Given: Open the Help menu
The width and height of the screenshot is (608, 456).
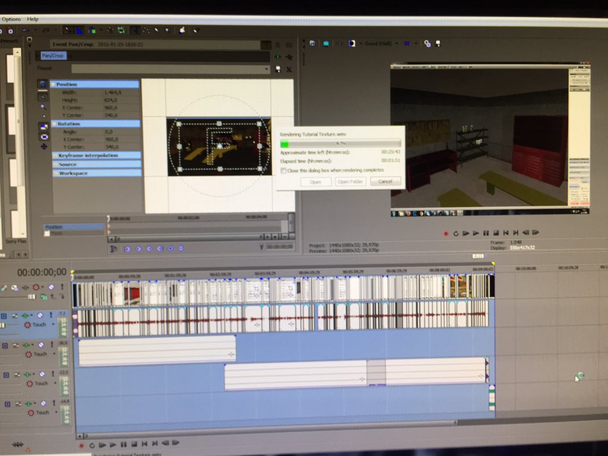Looking at the screenshot, I should tap(33, 19).
